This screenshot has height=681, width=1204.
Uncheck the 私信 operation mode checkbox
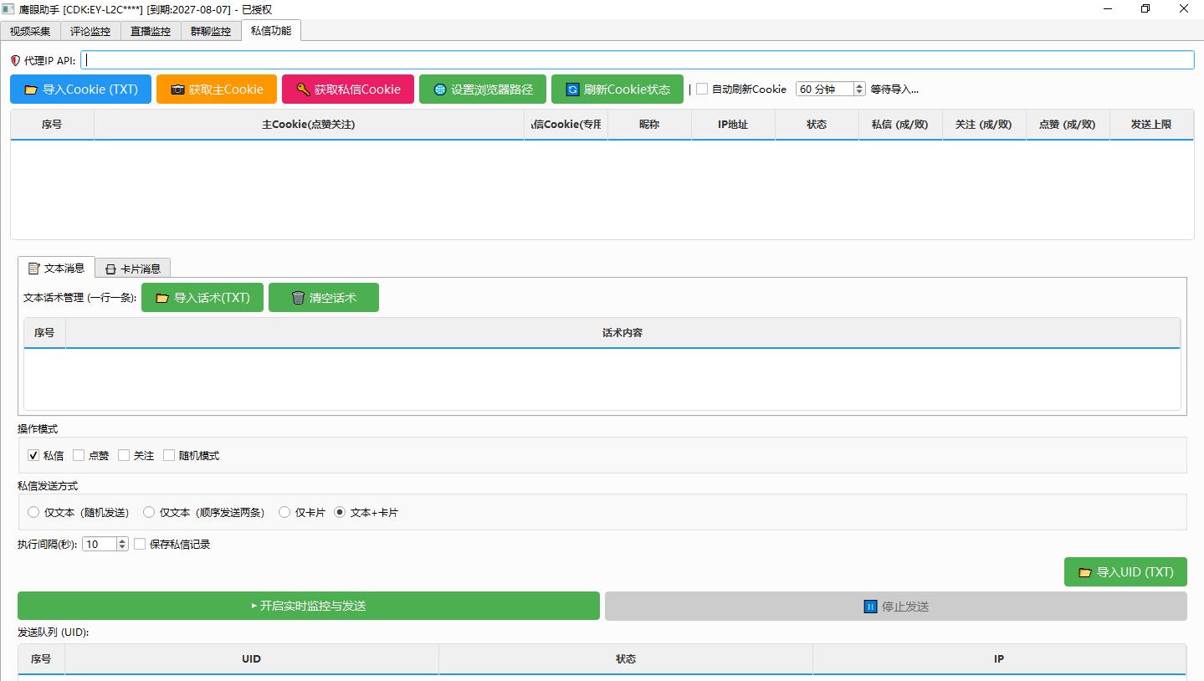point(33,456)
